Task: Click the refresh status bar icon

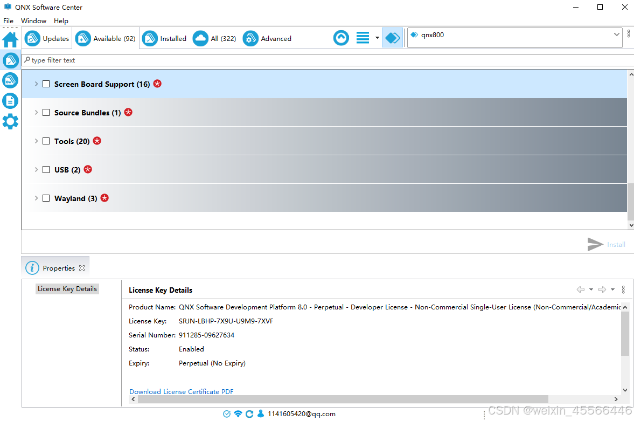Action: pyautogui.click(x=249, y=413)
